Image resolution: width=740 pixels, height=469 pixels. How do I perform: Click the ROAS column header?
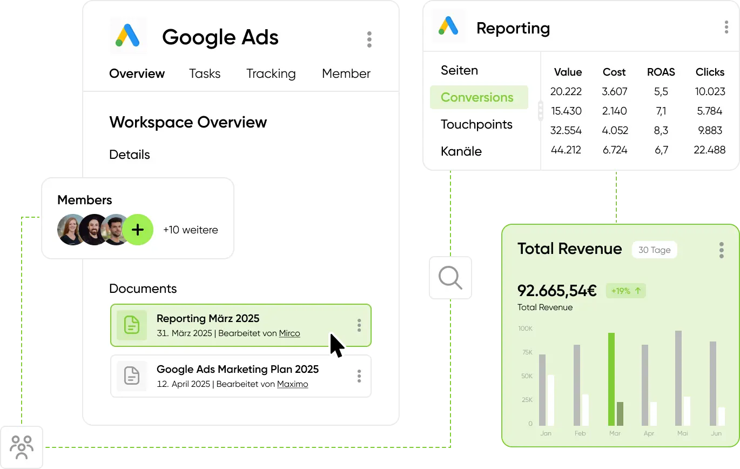pos(661,72)
